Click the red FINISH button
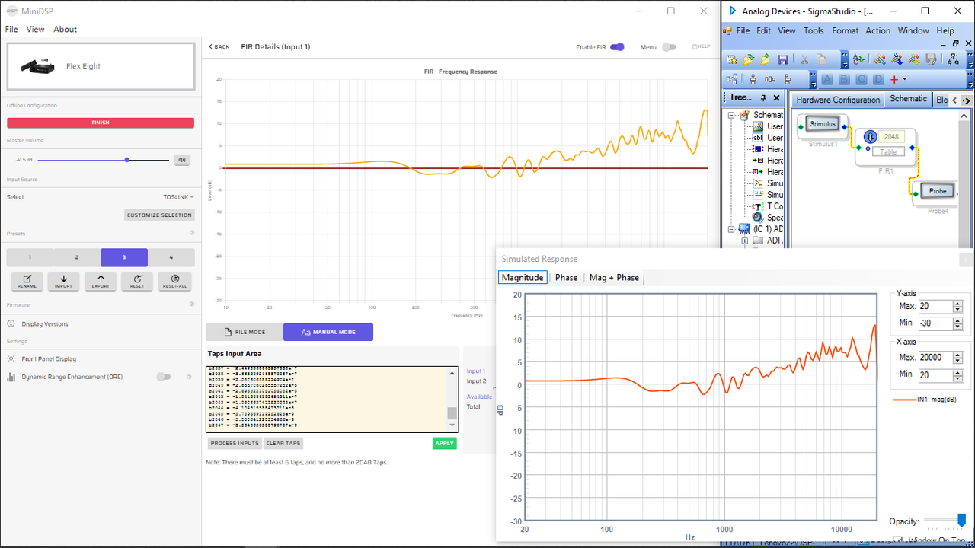Viewport: 975px width, 548px height. coord(101,123)
